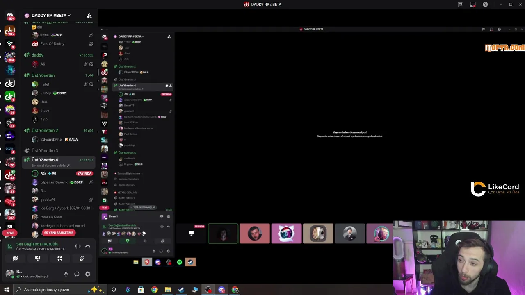Viewport: 525px width, 295px height.
Task: Open Chips server icon with 31 badge
Action: tap(10, 109)
